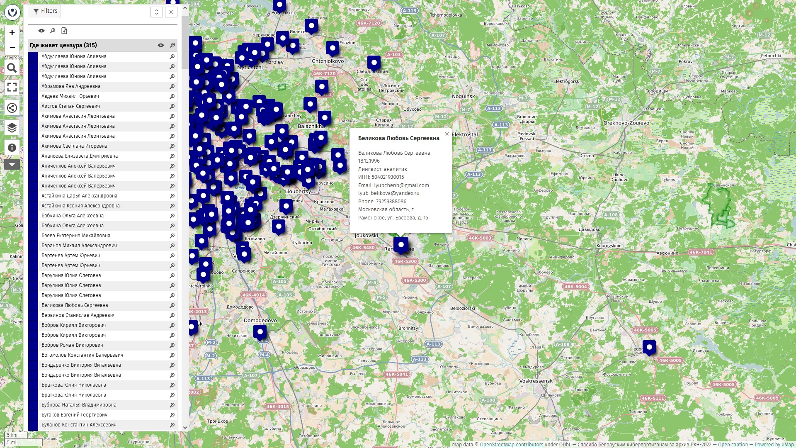Enter fullscreen map mode
Viewport: 796px width, 448px height.
[x=12, y=87]
